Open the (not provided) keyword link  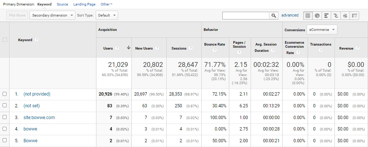coord(37,94)
